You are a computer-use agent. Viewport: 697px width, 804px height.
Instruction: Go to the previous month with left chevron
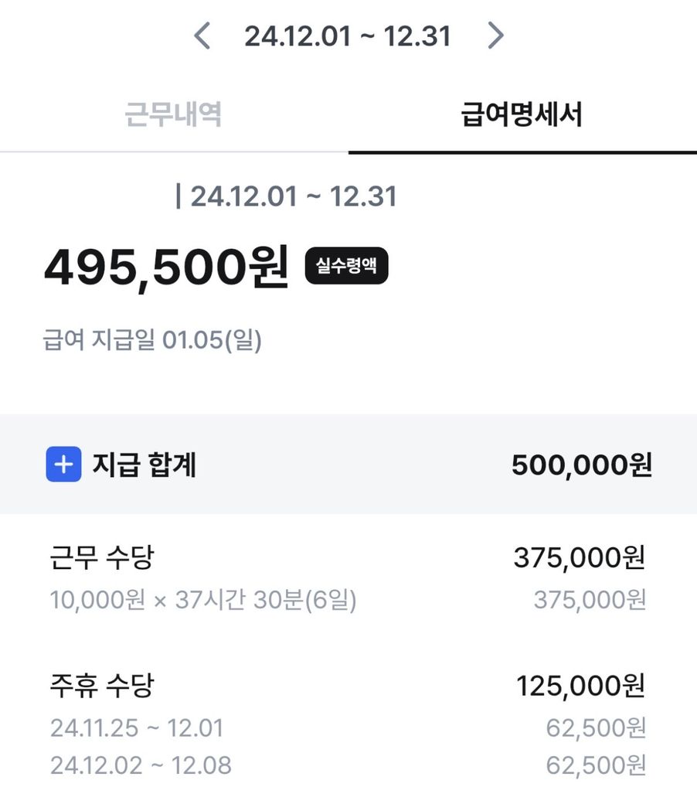click(202, 36)
